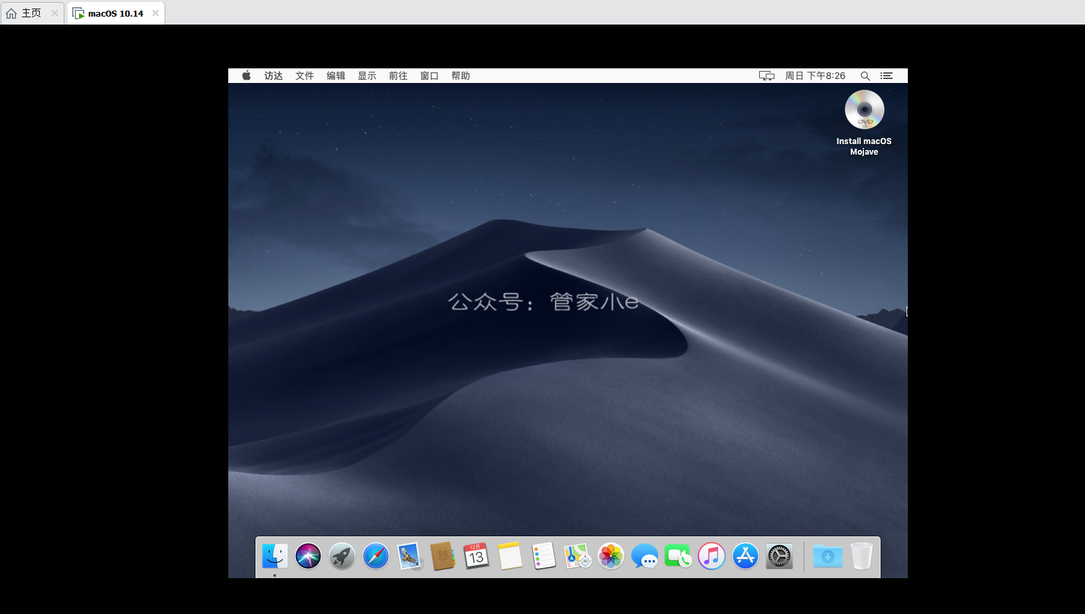This screenshot has height=614, width=1085.
Task: Open Launchpad rocket icon
Action: pyautogui.click(x=342, y=556)
